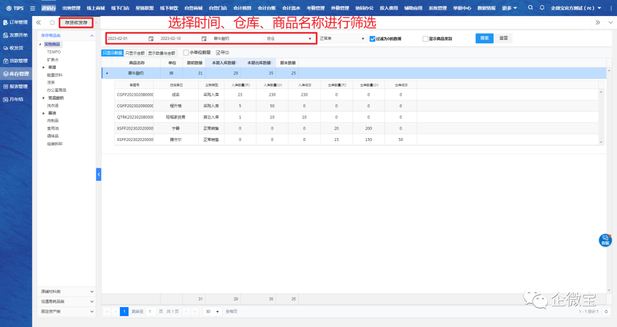
Task: Click the search magnifier icon in top bar
Action: [x=531, y=8]
